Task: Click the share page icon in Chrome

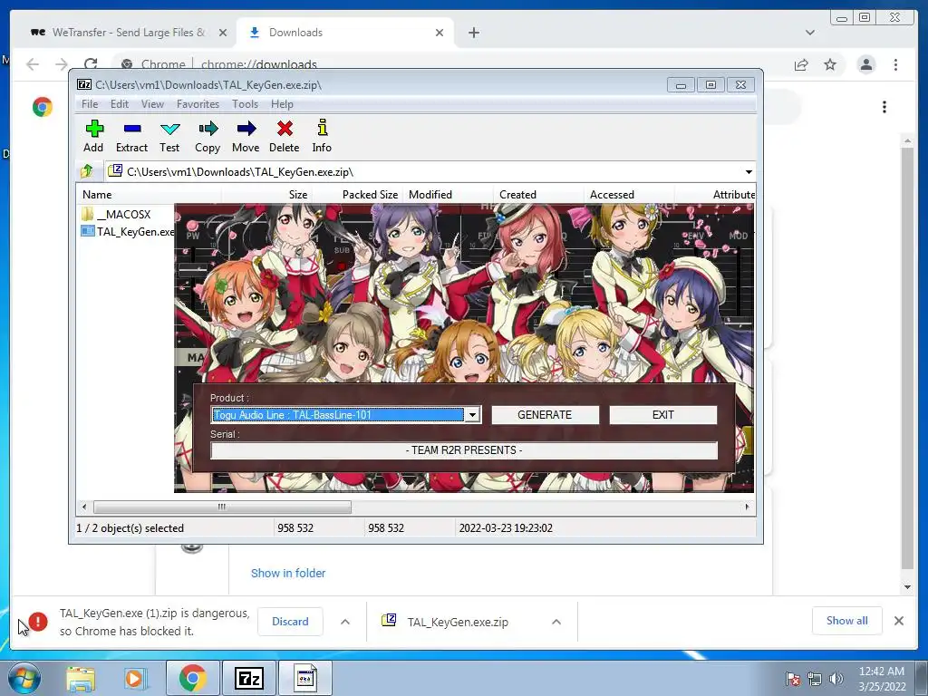Action: (x=801, y=64)
